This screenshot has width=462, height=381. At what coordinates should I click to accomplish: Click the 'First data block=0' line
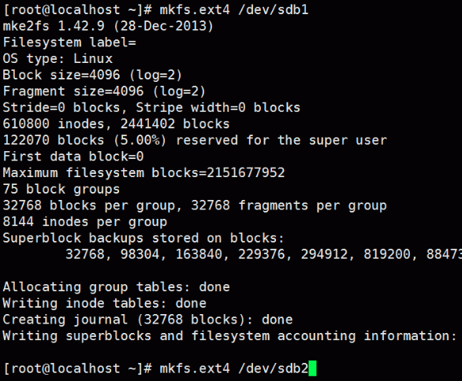click(73, 156)
